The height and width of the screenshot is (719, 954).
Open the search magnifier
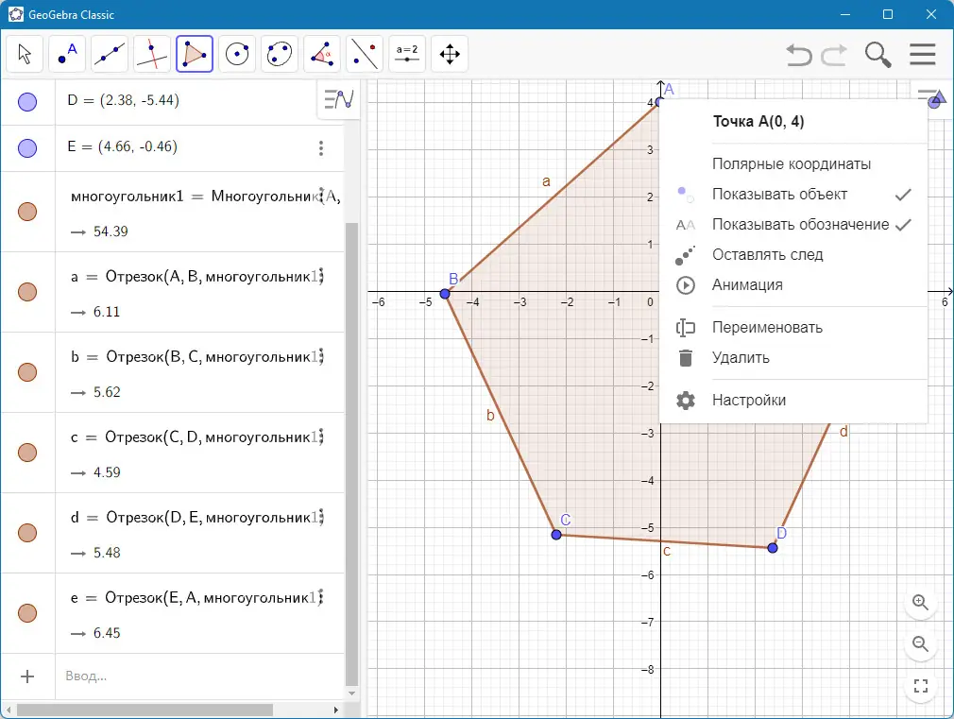click(877, 55)
